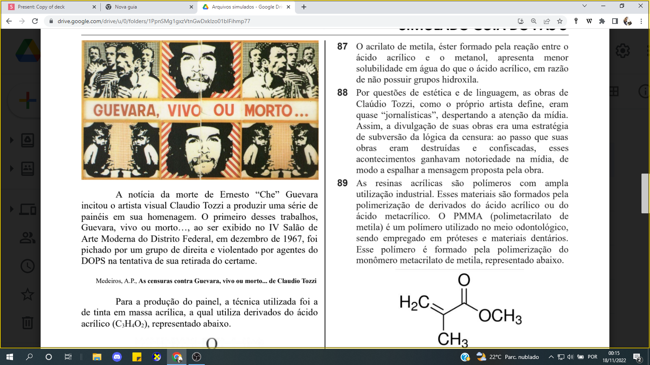This screenshot has width=650, height=365.
Task: Open Cortana circle on taskbar
Action: pos(49,357)
